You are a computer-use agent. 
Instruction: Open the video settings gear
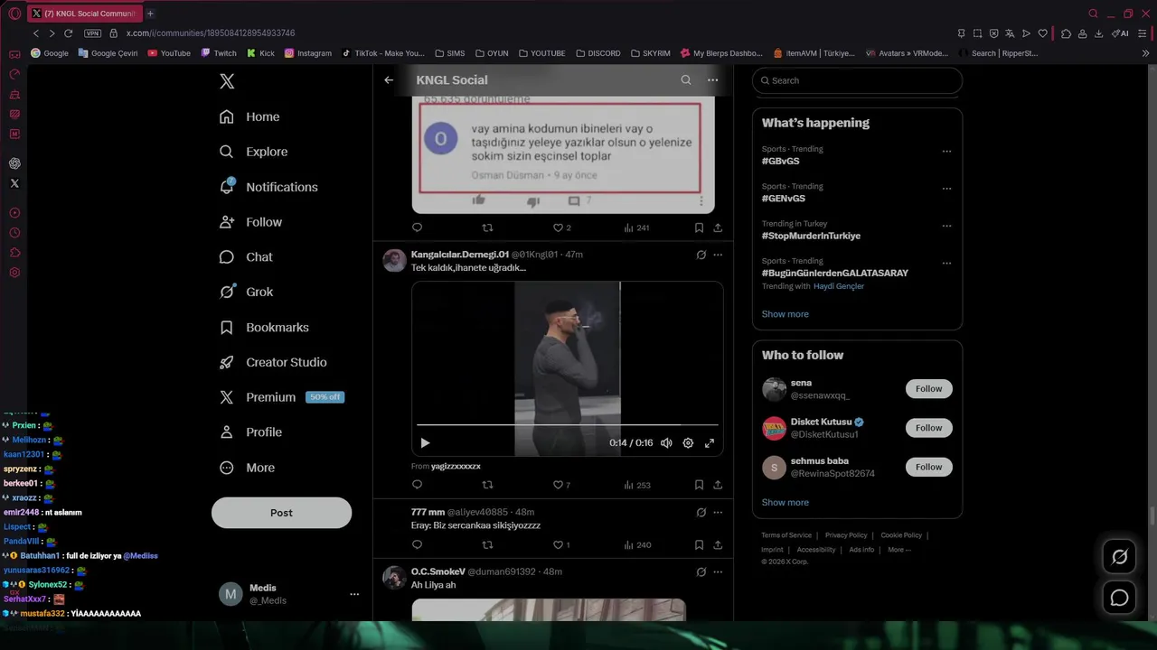[x=688, y=443]
